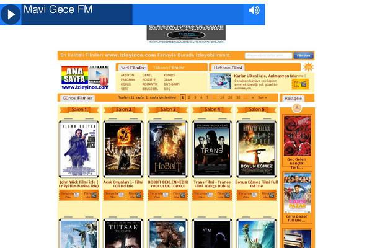Click Yorumları Oku icon under Boyun Eğmez
Screen dimensions: 372x248
(247, 195)
